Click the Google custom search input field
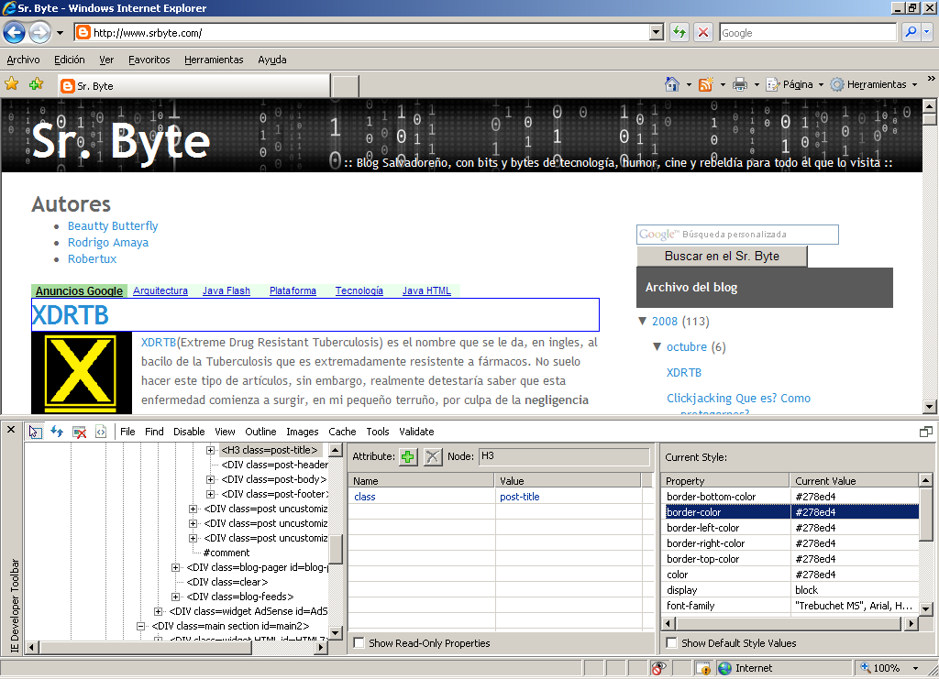 coord(737,235)
